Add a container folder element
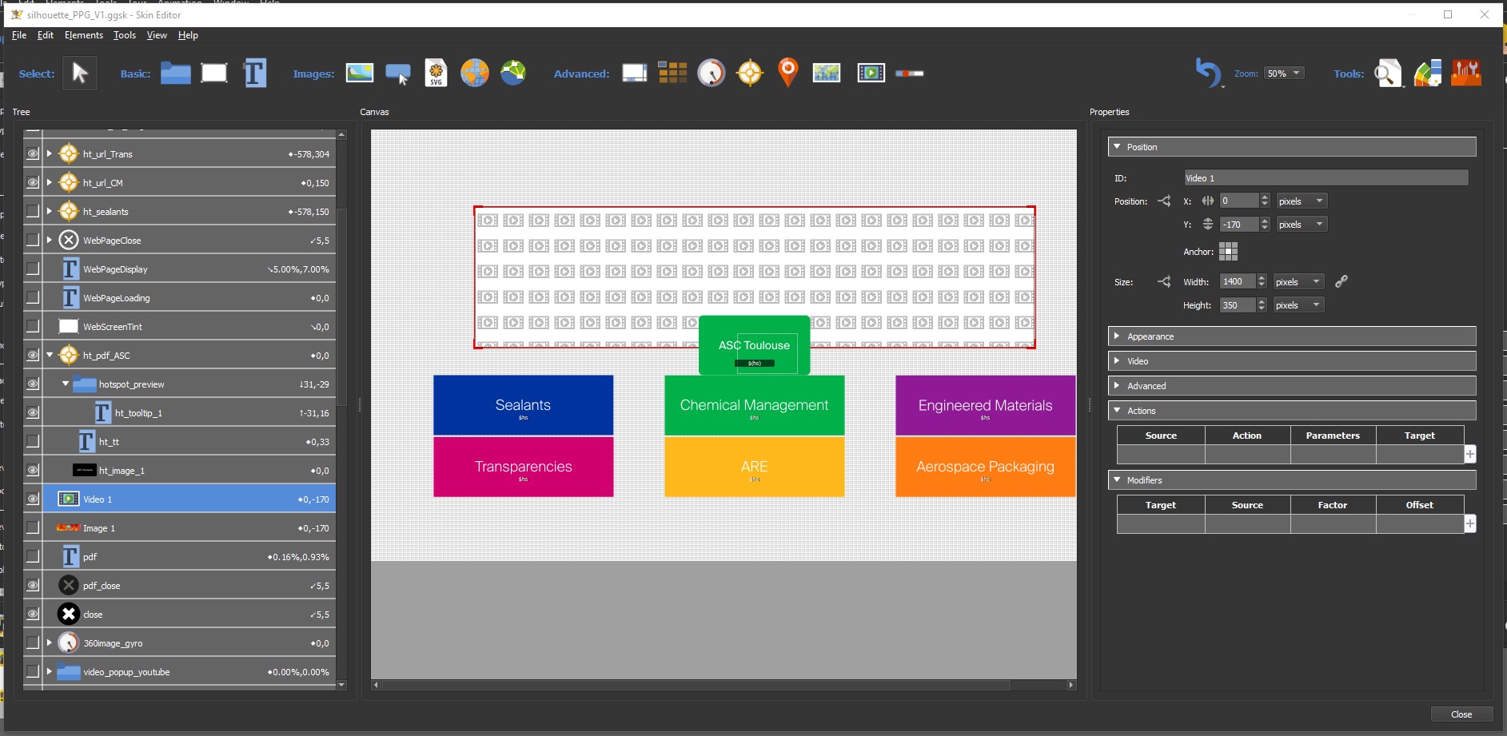The width and height of the screenshot is (1507, 736). coord(175,74)
